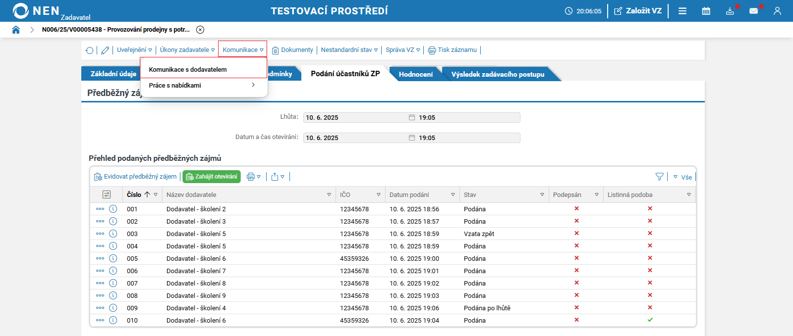Click the pencil edit icon

coord(105,50)
